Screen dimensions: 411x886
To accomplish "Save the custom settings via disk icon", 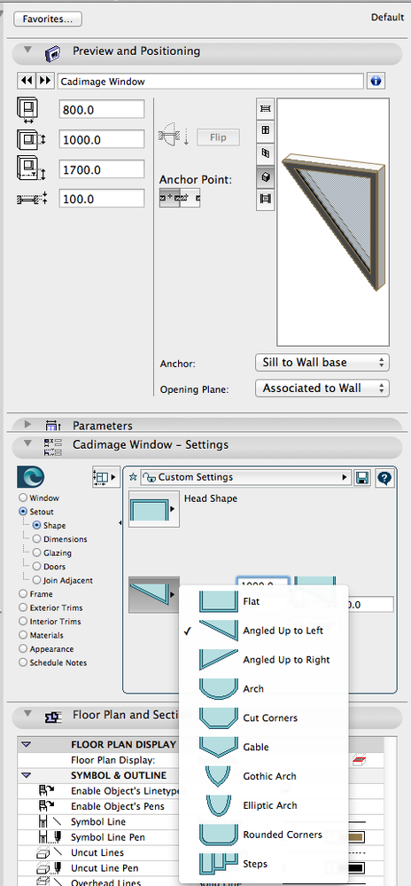I will click(x=362, y=479).
